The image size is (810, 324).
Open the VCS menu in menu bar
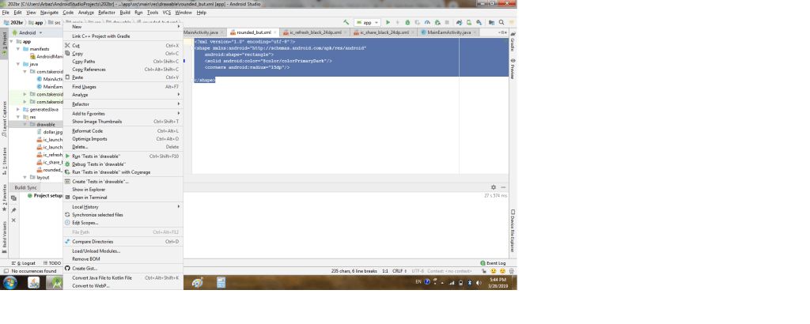(x=166, y=13)
